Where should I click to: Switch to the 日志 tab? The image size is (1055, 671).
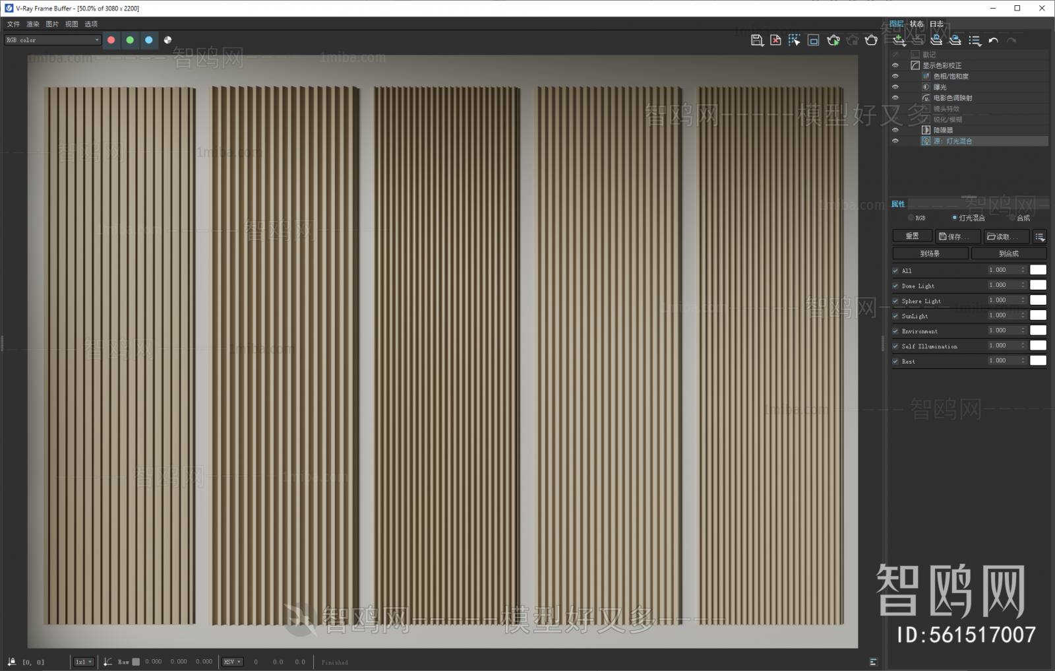(x=936, y=24)
